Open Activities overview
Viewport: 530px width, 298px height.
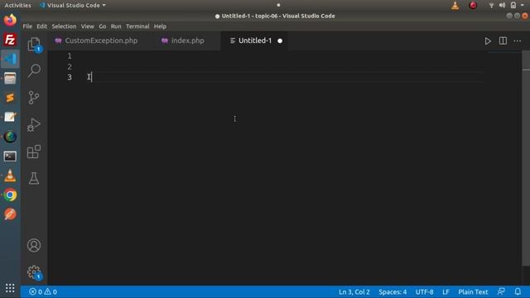[x=17, y=5]
